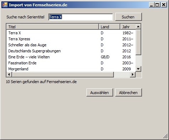Viewport: 169px width, 140px height.
Task: Minimize the import window
Action: 152,5
